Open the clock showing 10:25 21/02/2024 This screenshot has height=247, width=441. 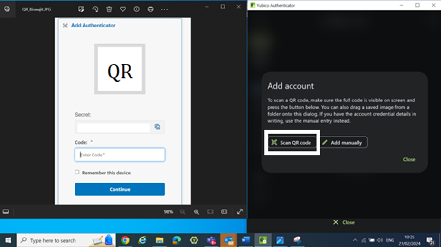(409, 240)
